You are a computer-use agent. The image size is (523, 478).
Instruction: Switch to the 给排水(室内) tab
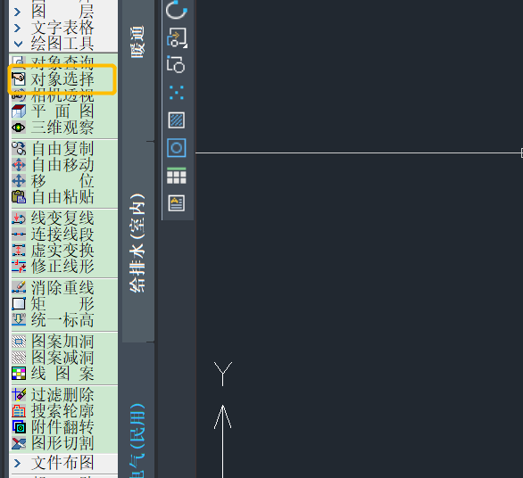(x=137, y=243)
